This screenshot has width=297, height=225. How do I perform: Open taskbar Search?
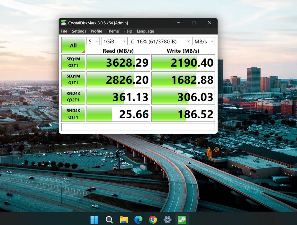tap(109, 220)
